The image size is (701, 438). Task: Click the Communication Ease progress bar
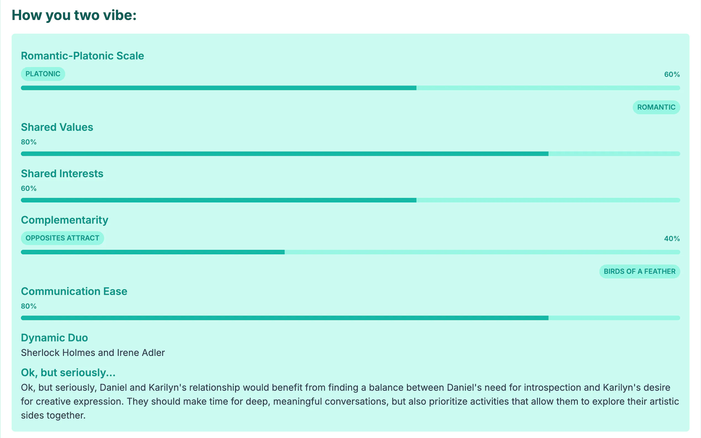[x=350, y=318]
